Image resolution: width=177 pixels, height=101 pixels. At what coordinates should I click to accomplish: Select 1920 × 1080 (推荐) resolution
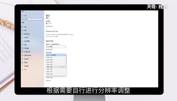[x=56, y=55]
